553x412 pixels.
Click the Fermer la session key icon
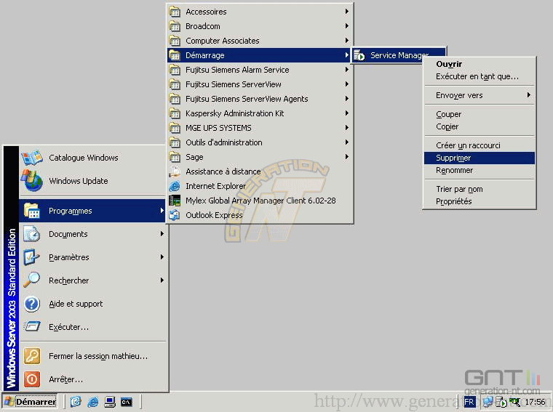pyautogui.click(x=32, y=356)
